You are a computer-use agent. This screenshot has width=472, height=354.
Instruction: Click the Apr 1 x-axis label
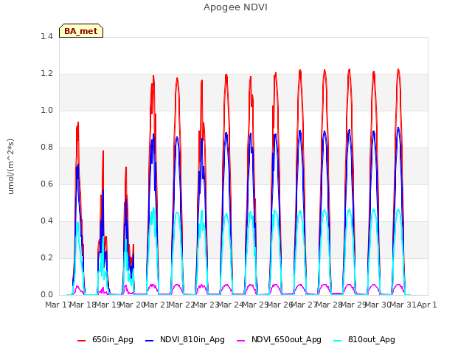point(426,305)
